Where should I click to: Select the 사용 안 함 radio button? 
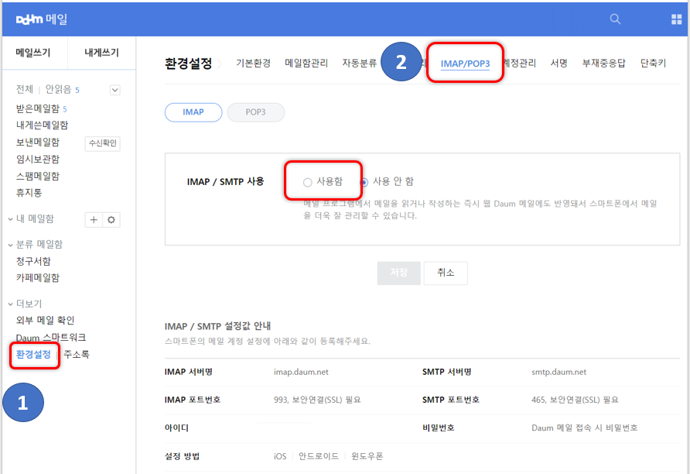[x=364, y=182]
